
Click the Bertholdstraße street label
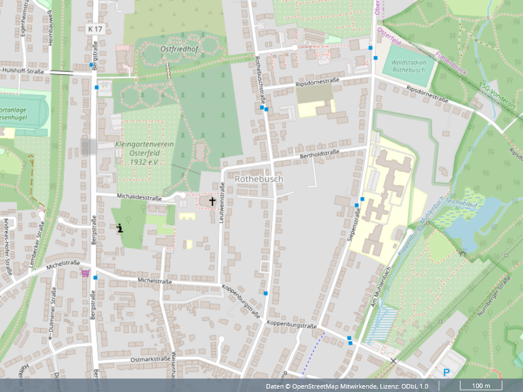[x=320, y=154]
